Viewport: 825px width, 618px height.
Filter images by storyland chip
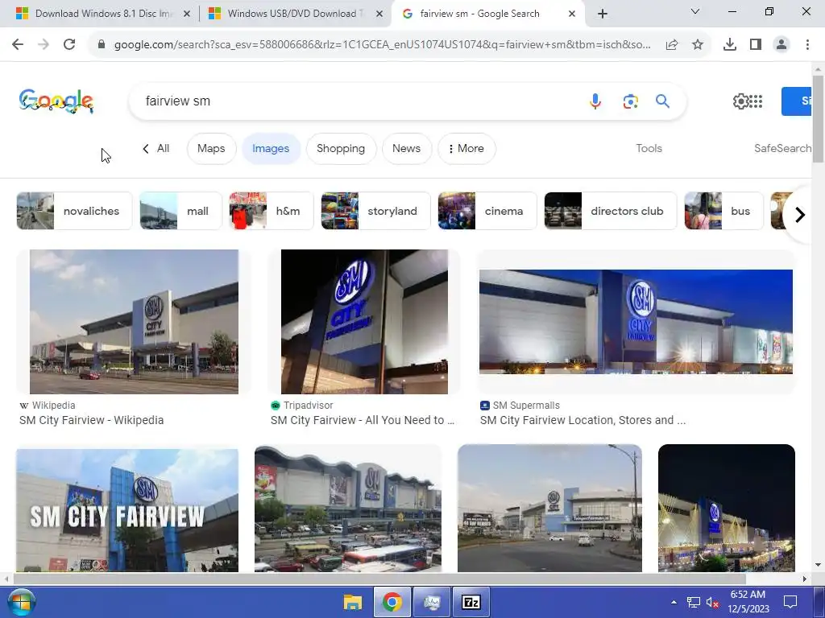[375, 211]
